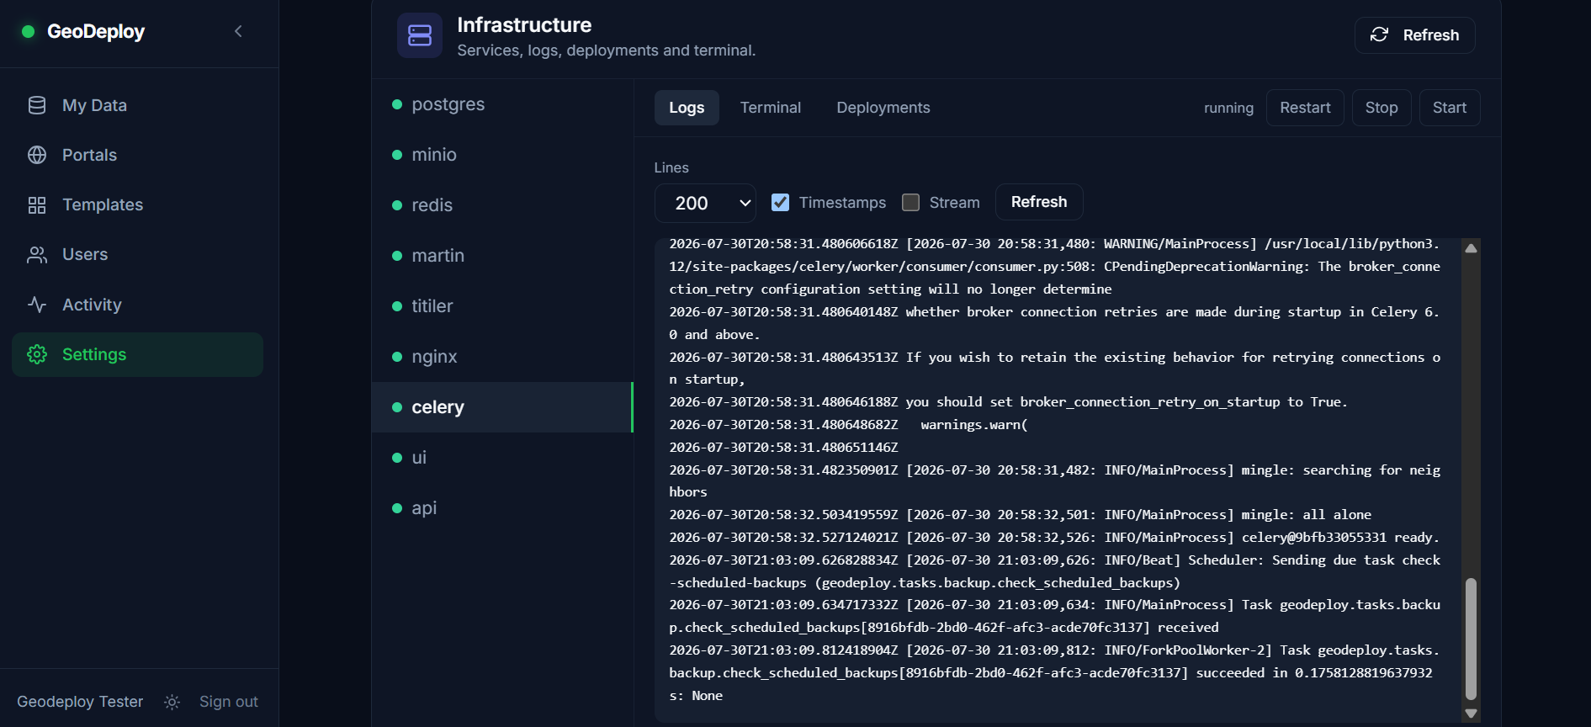Screen dimensions: 1591x727
Task: Select the ui service
Action: pyautogui.click(x=502, y=458)
